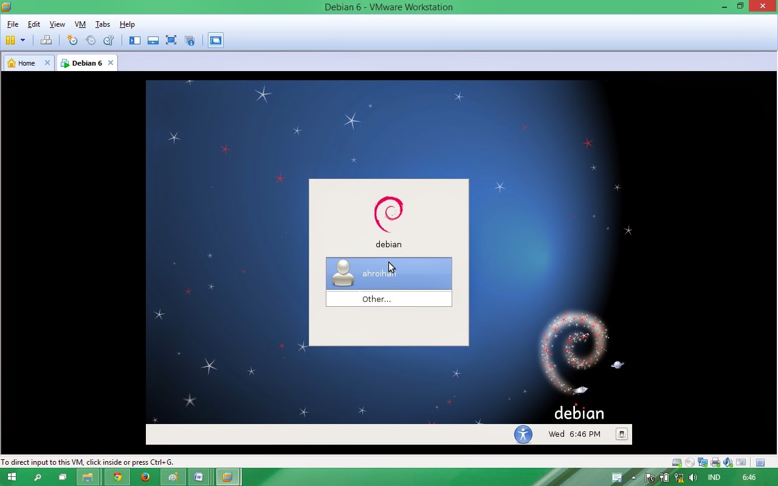Click the battery power tray icon

664,477
